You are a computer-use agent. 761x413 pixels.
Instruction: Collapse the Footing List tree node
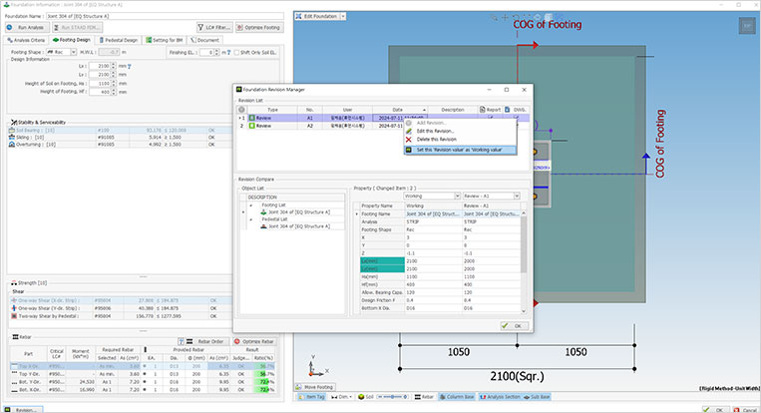pos(251,206)
